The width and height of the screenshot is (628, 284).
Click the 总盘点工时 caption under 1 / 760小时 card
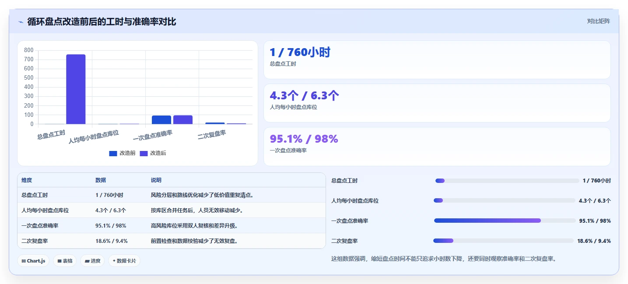click(283, 64)
